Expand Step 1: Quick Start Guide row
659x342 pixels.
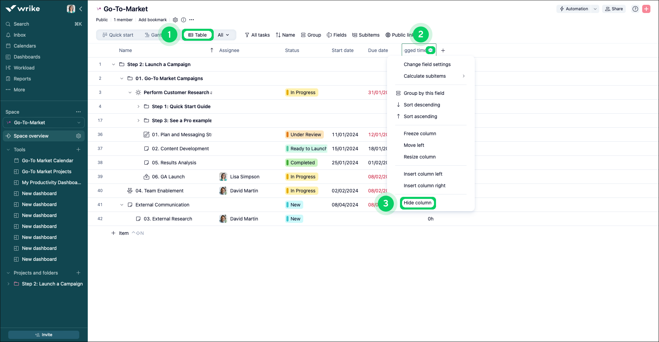[x=138, y=106]
